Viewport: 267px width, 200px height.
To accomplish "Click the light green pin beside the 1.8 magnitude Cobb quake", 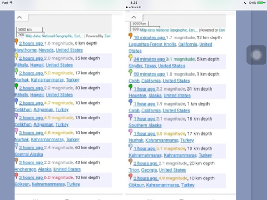I will point(131,72).
